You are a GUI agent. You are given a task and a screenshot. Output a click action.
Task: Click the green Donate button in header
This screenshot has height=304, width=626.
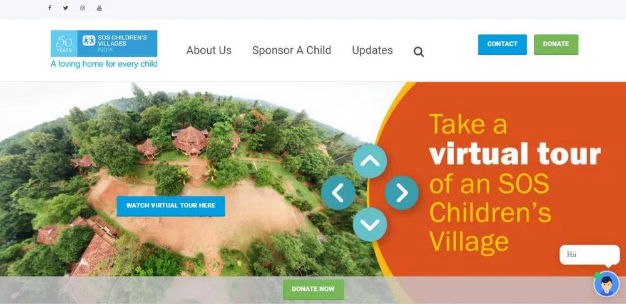556,44
